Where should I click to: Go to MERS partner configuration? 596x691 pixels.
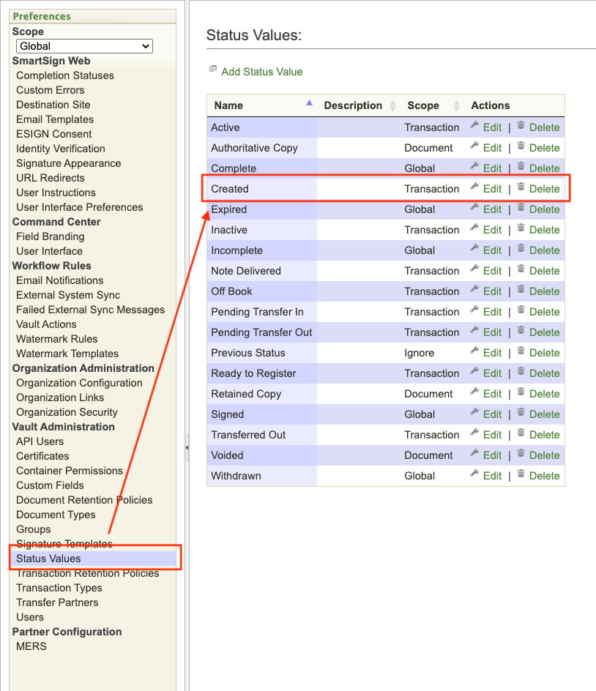(31, 646)
